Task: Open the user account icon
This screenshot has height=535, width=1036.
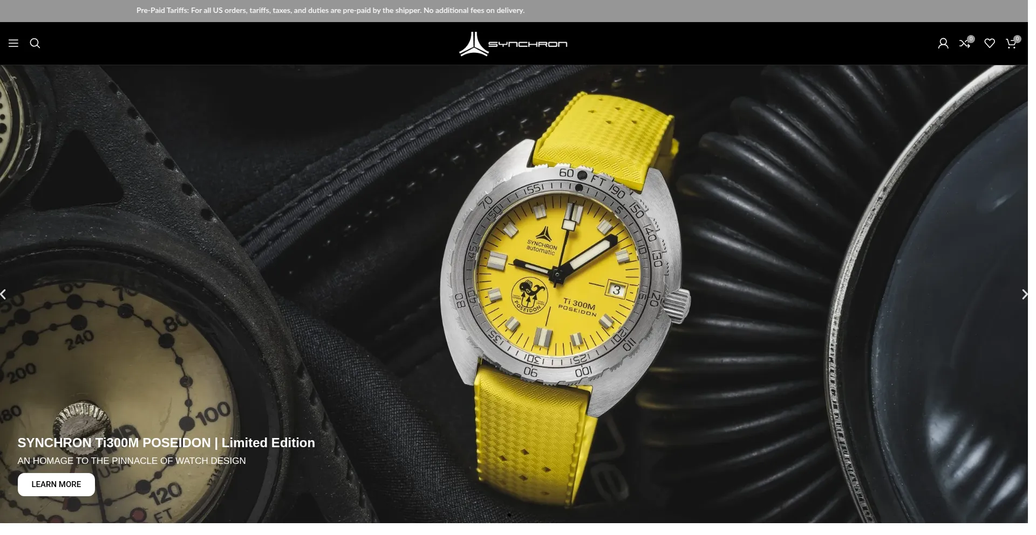Action: tap(943, 43)
